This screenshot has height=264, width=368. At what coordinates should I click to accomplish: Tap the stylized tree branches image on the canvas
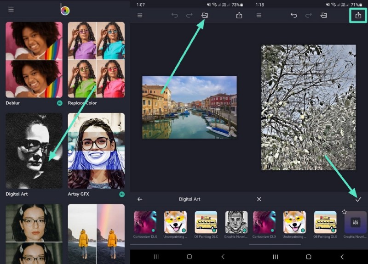pos(309,107)
